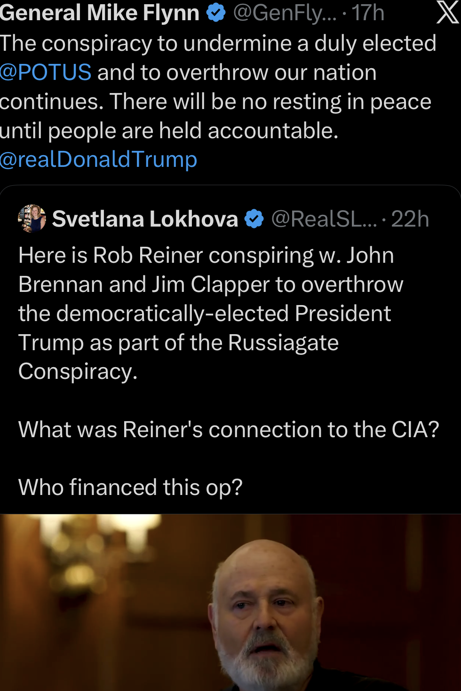Viewport: 461px width, 691px height.
Task: Click the X logo icon
Action: [x=447, y=12]
